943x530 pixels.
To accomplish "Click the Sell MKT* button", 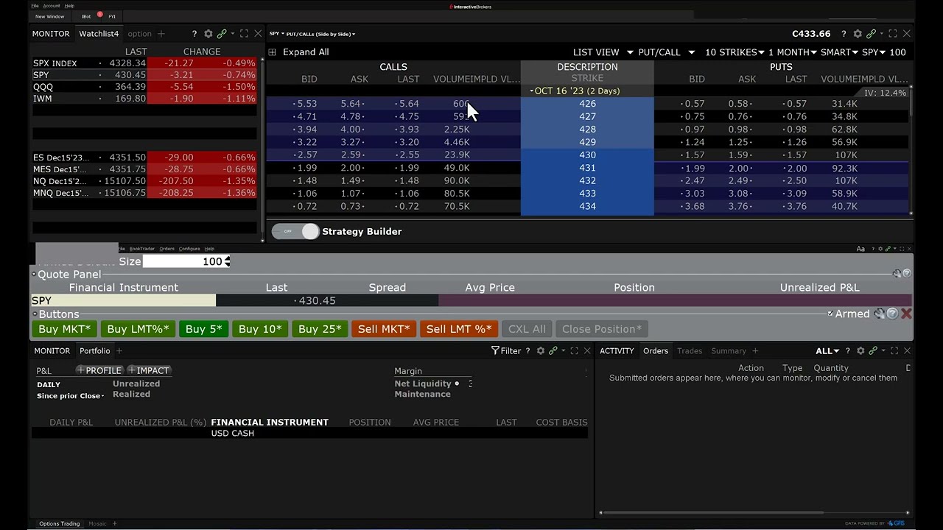I will (x=384, y=329).
